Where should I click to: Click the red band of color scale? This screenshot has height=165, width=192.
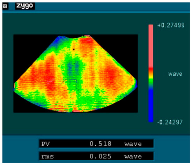151,70
